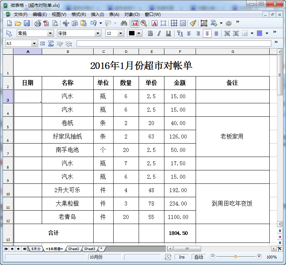Insert a chart with the bar chart icon
This screenshot has height=265, width=286.
click(204, 23)
